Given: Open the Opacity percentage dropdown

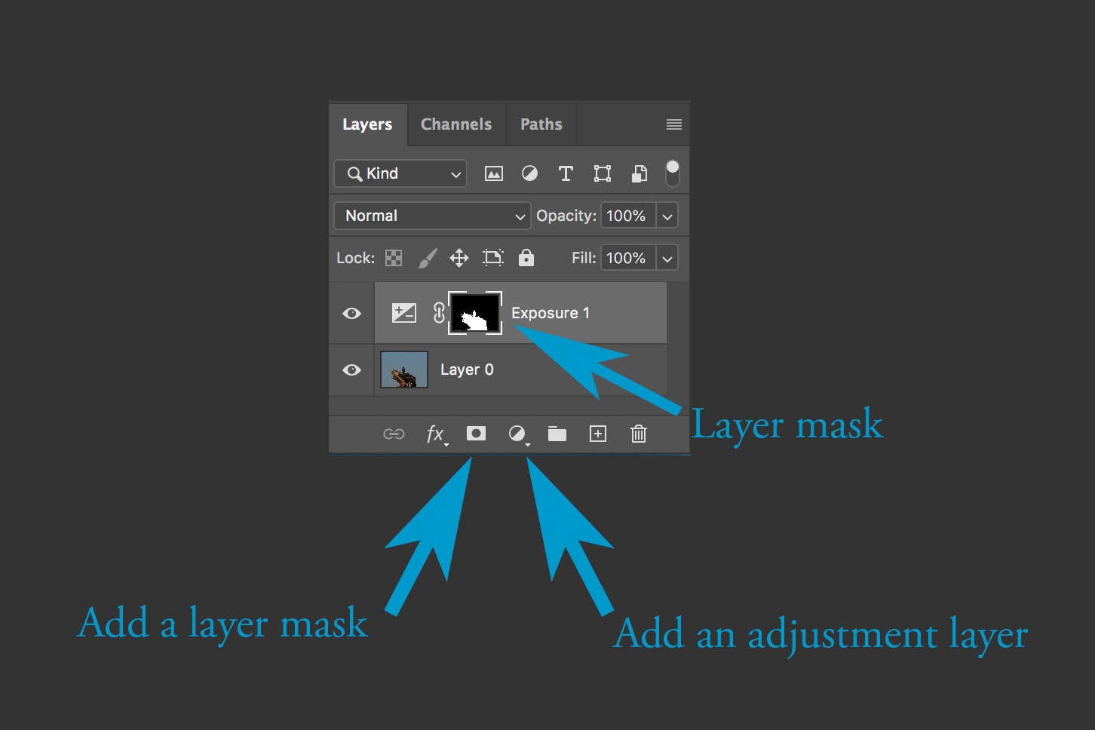Looking at the screenshot, I should coord(667,216).
